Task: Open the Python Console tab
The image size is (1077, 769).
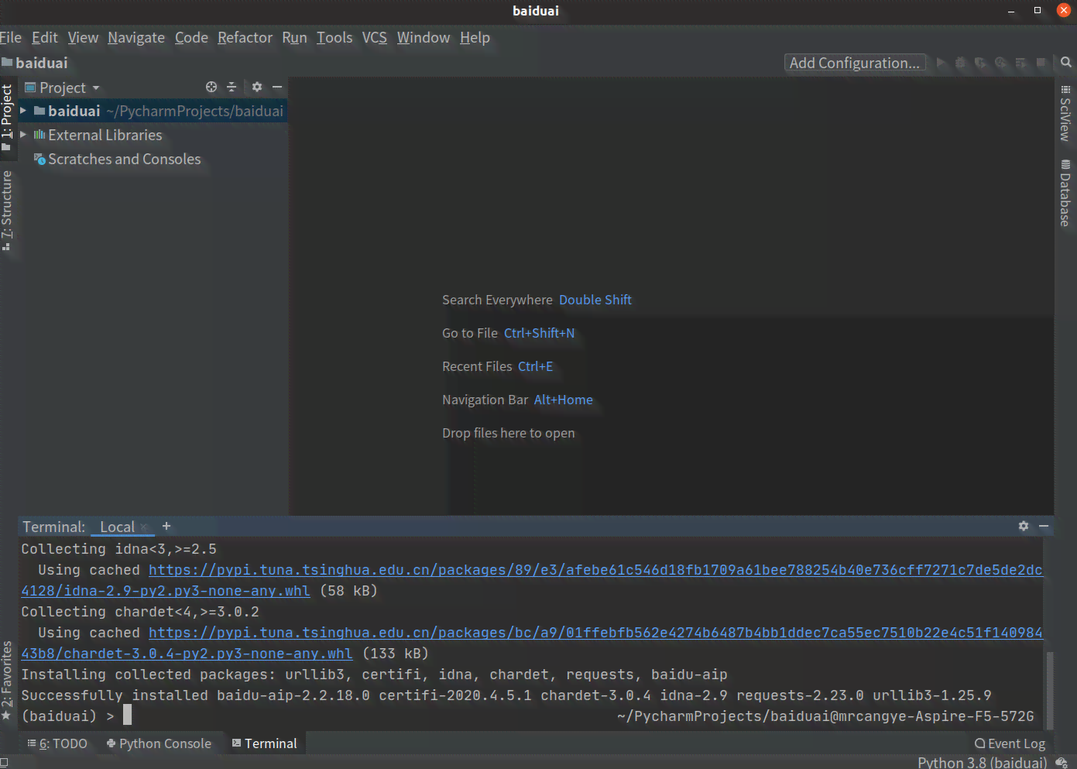Action: (159, 743)
